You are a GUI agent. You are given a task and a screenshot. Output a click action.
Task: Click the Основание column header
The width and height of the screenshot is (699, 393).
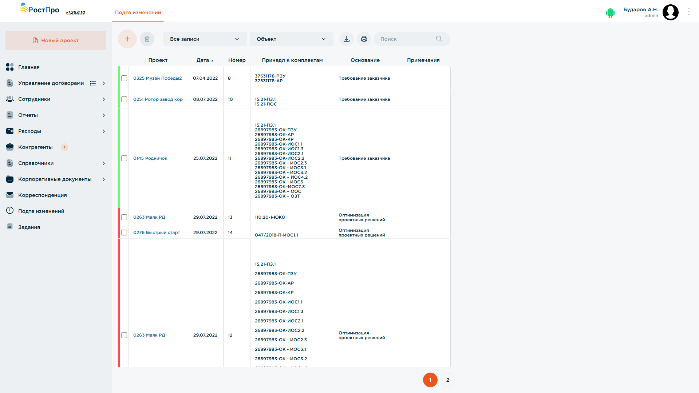coord(365,60)
